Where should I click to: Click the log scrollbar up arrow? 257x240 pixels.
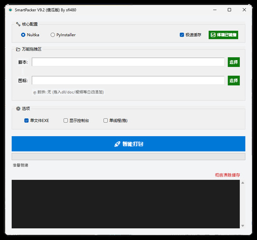tap(243, 183)
